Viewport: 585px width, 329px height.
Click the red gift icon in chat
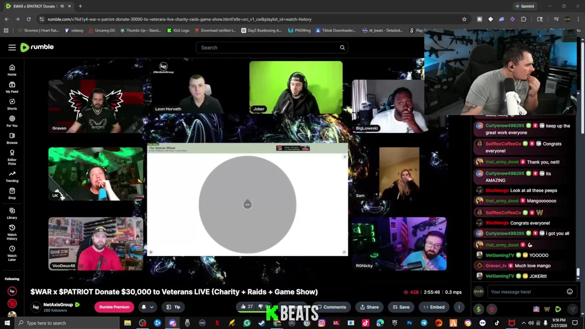(492, 309)
